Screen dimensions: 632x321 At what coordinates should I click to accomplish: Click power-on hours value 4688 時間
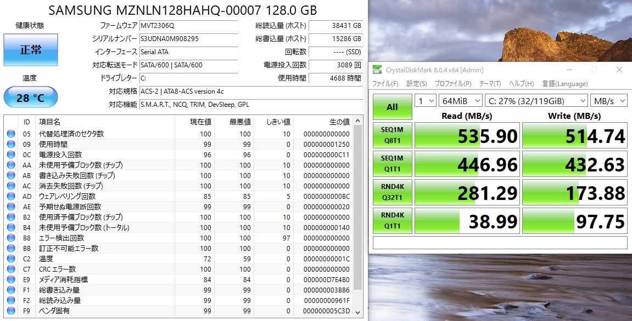(x=335, y=78)
